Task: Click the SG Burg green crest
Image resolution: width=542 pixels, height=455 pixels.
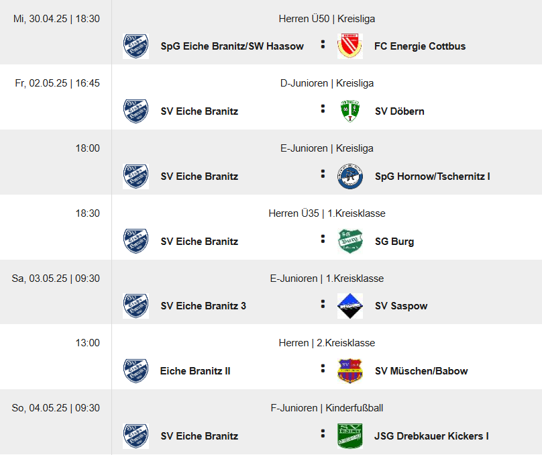Action: (350, 241)
